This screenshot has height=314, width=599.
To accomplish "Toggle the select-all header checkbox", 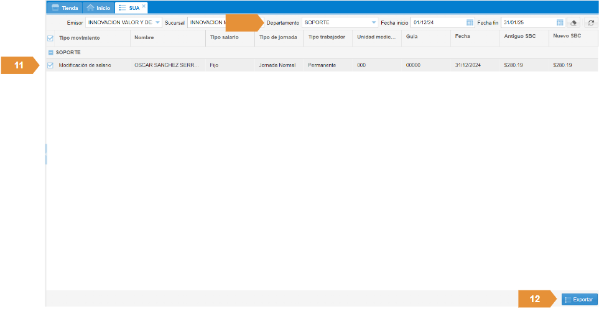I will coord(50,38).
